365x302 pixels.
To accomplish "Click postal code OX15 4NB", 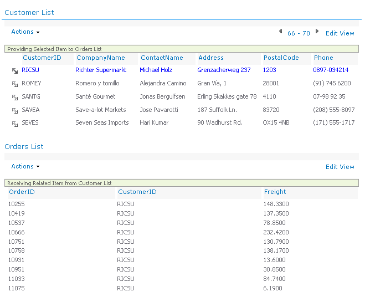I will coord(276,122).
